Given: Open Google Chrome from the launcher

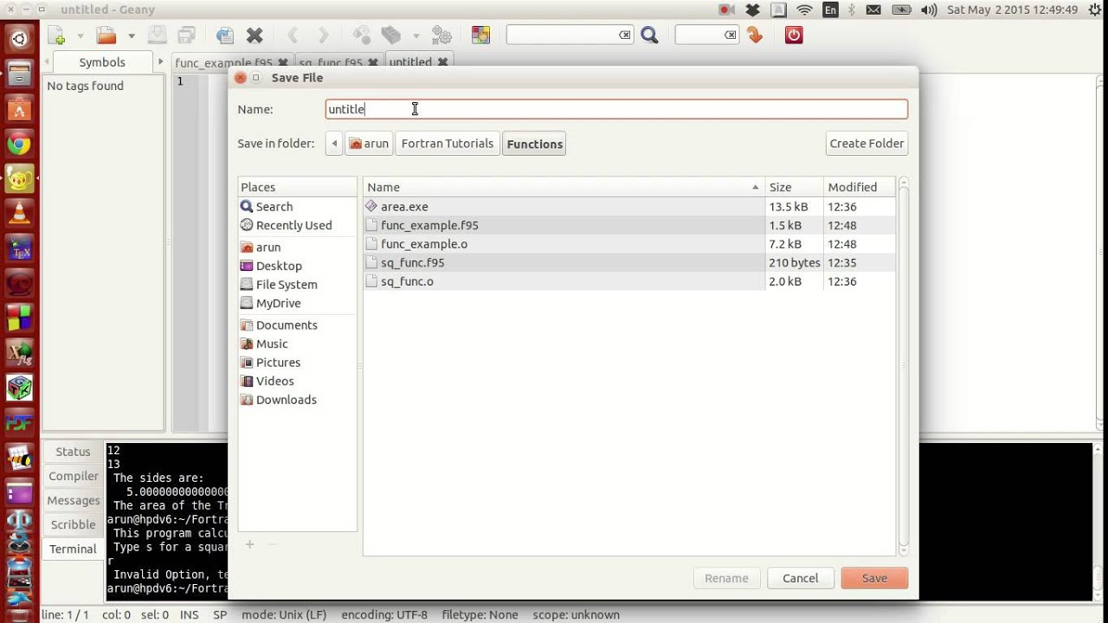Looking at the screenshot, I should point(19,145).
